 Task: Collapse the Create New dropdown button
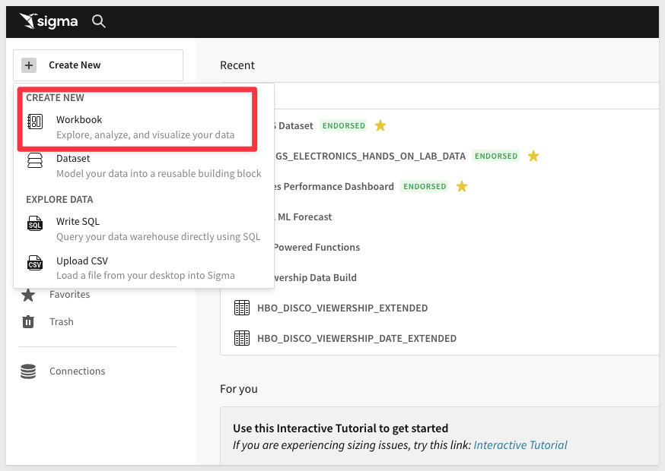[x=98, y=65]
